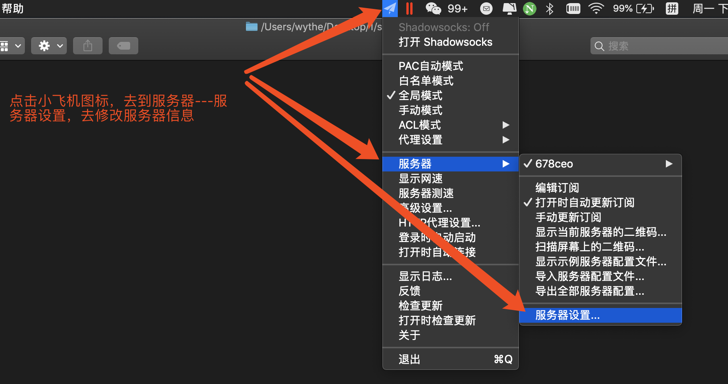Click the memory bar menu bar icon
The height and width of the screenshot is (384, 728).
[573, 8]
